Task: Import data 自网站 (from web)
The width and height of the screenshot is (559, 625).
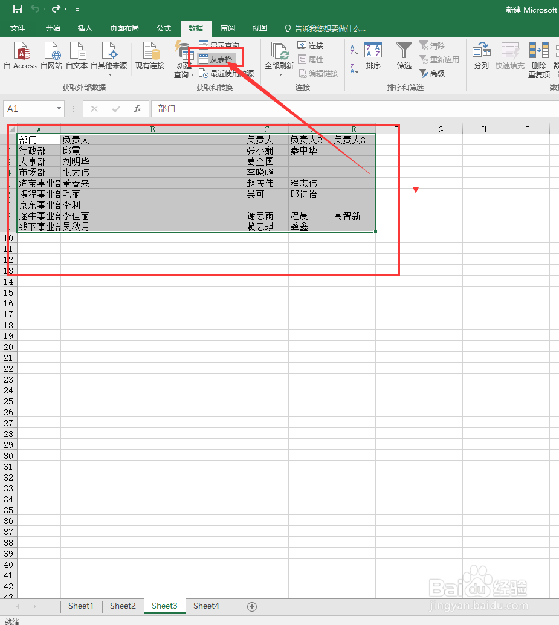Action: tap(51, 56)
